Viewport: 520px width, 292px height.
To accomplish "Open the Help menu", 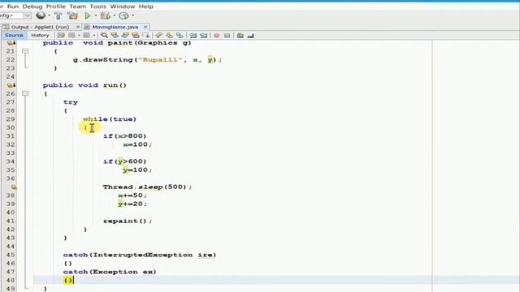I will click(x=146, y=6).
